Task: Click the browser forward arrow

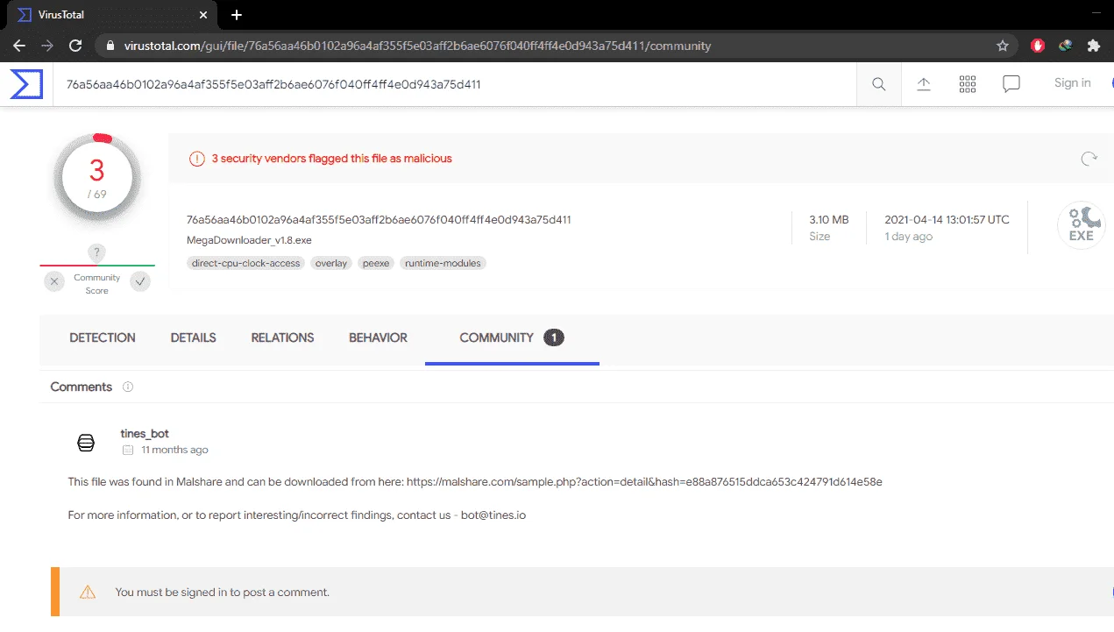Action: tap(47, 46)
